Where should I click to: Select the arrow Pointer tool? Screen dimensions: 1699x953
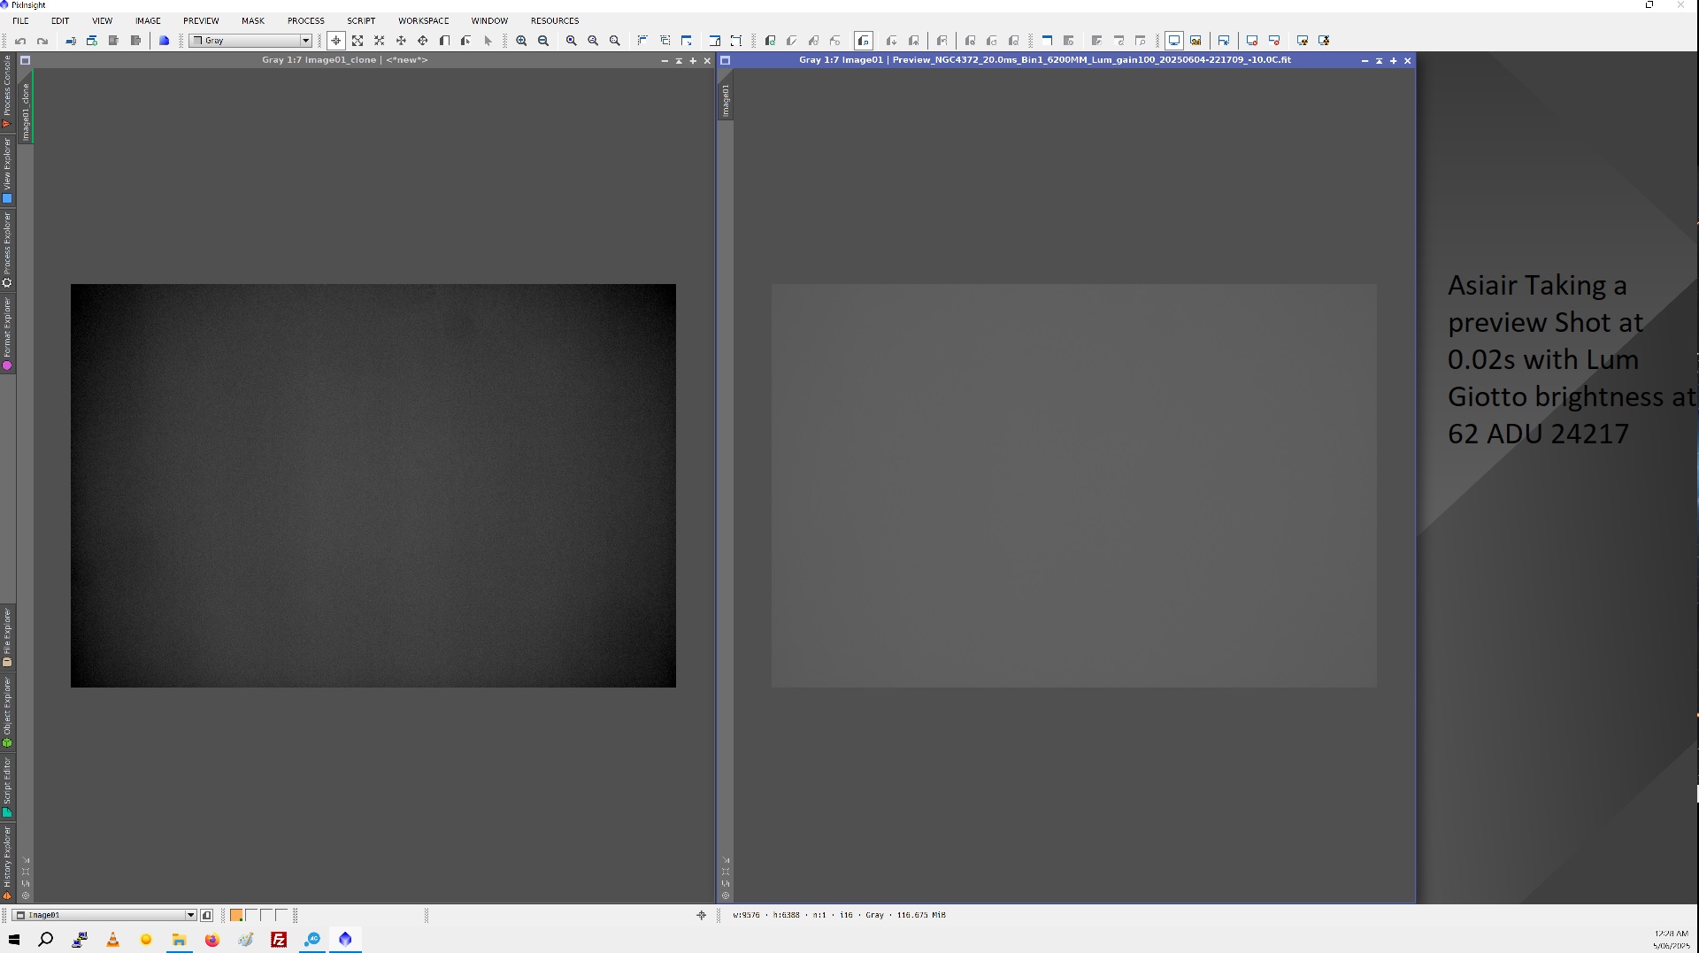point(488,41)
